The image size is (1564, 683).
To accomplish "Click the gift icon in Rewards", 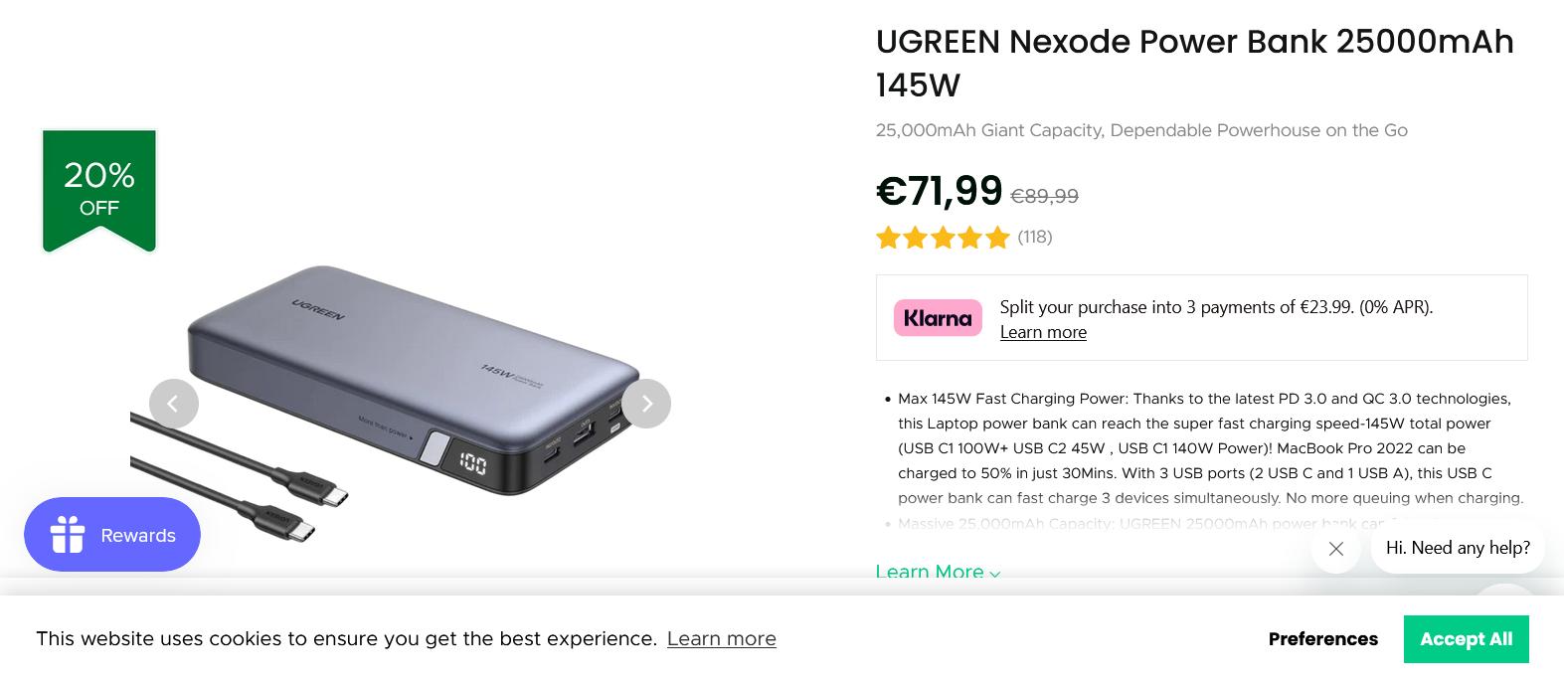I will (68, 535).
